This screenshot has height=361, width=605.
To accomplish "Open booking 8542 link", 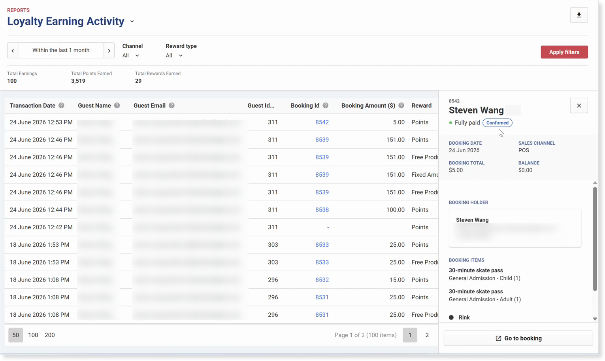I will [322, 122].
